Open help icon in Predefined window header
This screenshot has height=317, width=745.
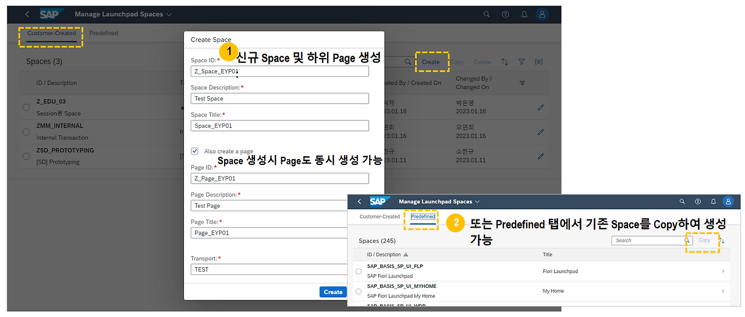tap(697, 201)
